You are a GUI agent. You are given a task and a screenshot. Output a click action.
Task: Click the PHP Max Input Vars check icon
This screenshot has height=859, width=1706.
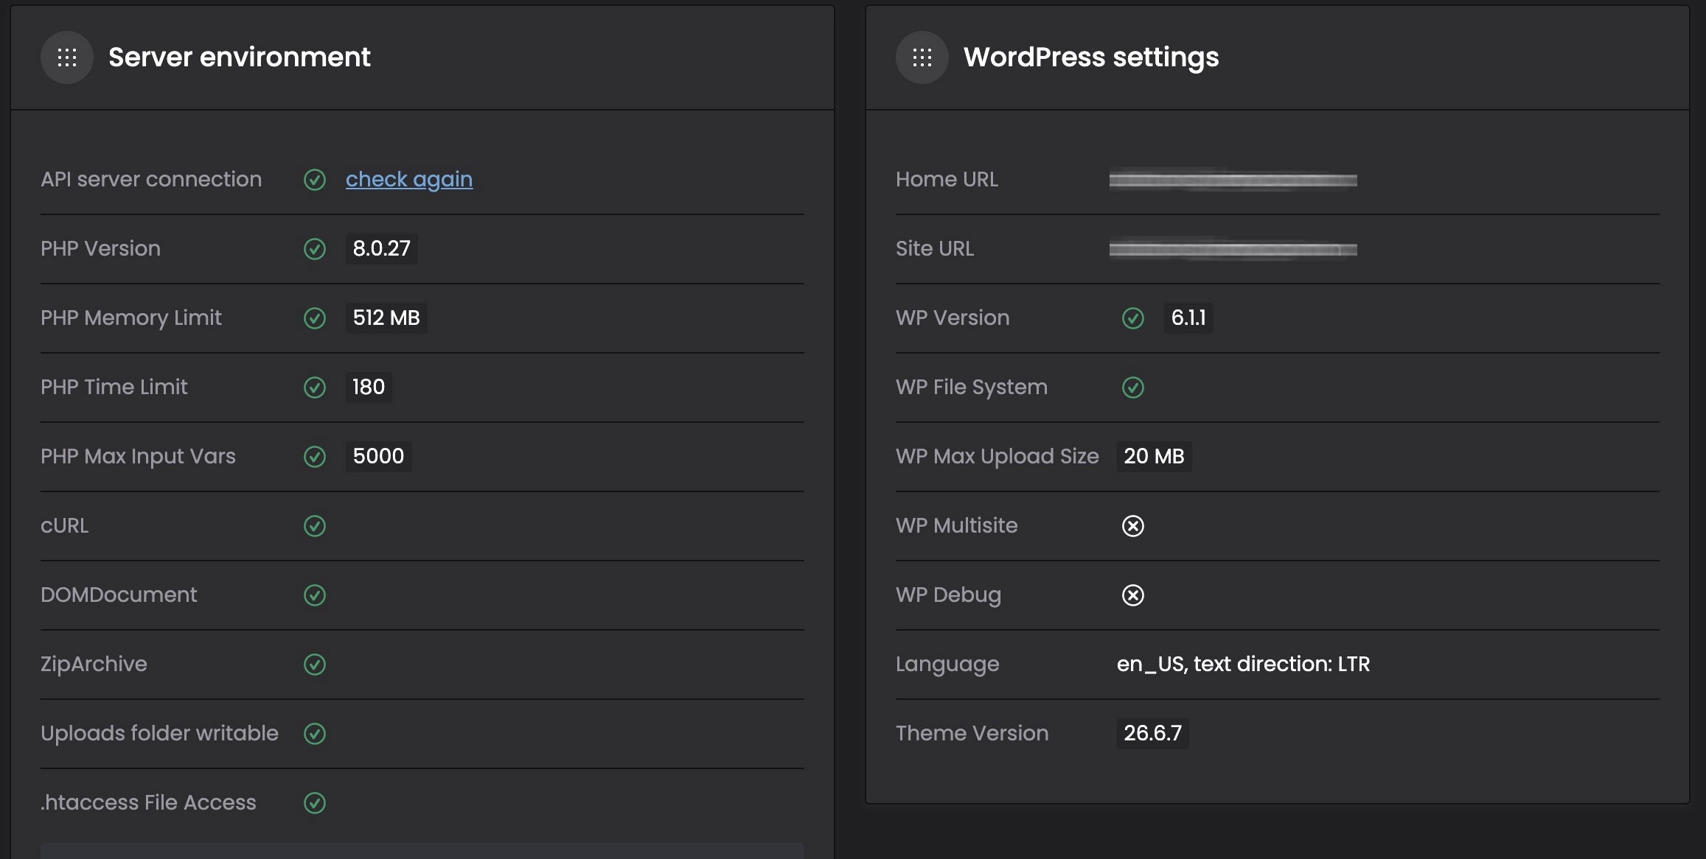pyautogui.click(x=315, y=457)
